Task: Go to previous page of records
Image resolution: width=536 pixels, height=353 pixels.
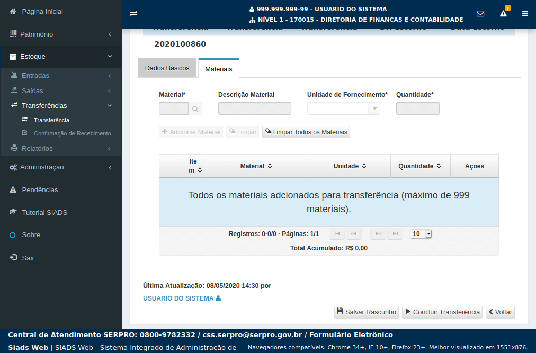Action: [x=353, y=234]
